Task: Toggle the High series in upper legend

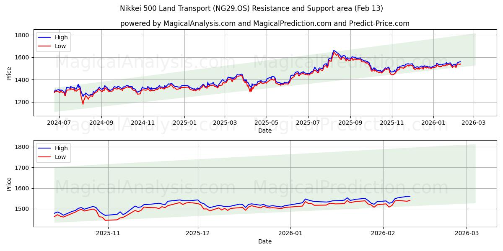Action: pyautogui.click(x=59, y=37)
